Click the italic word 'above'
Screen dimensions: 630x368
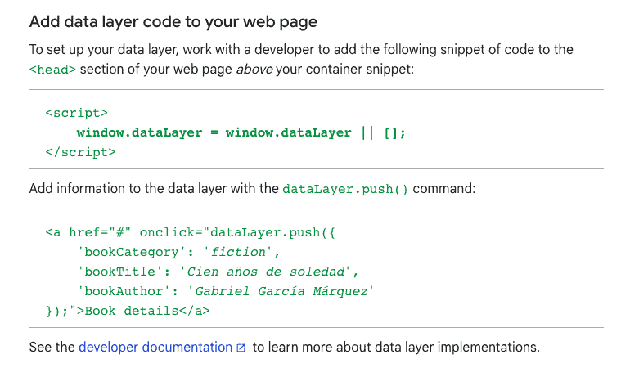[x=254, y=69]
